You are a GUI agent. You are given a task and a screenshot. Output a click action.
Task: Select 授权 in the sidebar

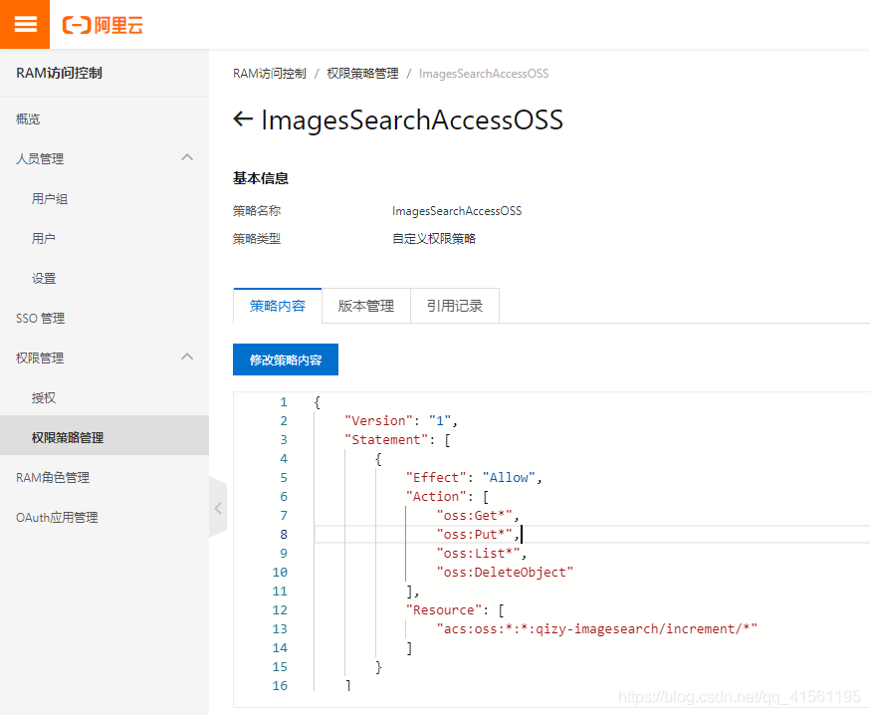pos(43,398)
